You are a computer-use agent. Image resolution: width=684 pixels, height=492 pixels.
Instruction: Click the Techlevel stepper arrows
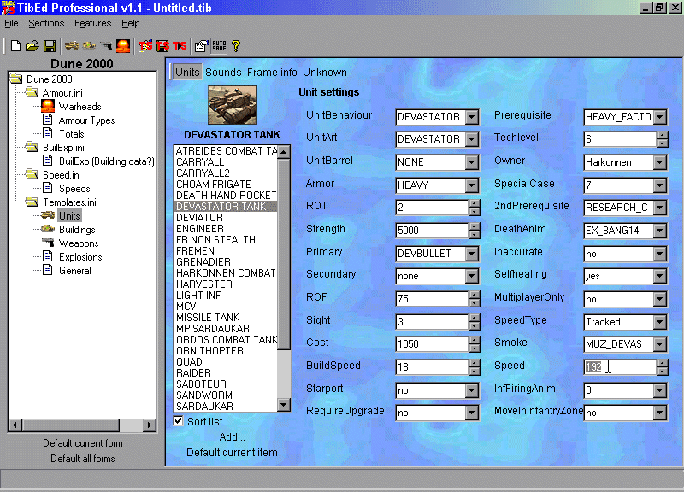[663, 139]
